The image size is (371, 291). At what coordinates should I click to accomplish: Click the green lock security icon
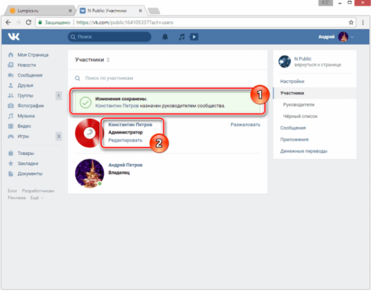pyautogui.click(x=40, y=22)
